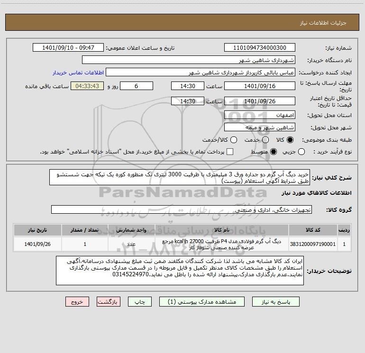This screenshot has height=353, width=365.
Task: Click the buyer name field شهرداری شاهین شهر
Action: (189, 60)
